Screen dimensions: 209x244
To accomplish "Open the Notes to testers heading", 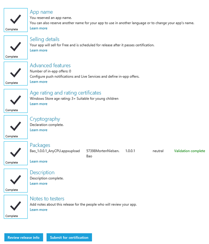I will [47, 199].
